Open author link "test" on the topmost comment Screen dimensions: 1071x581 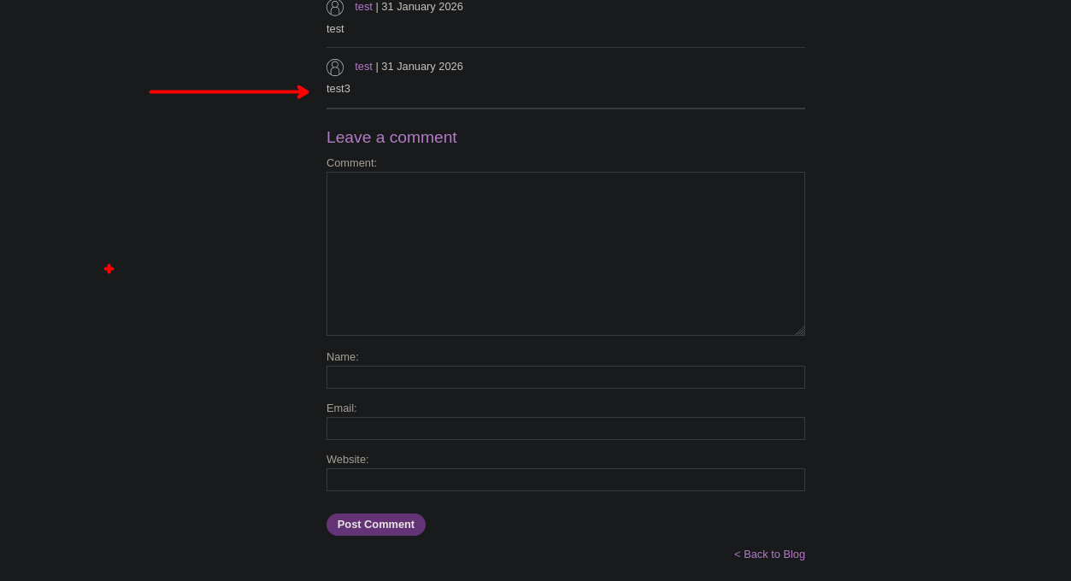(363, 7)
